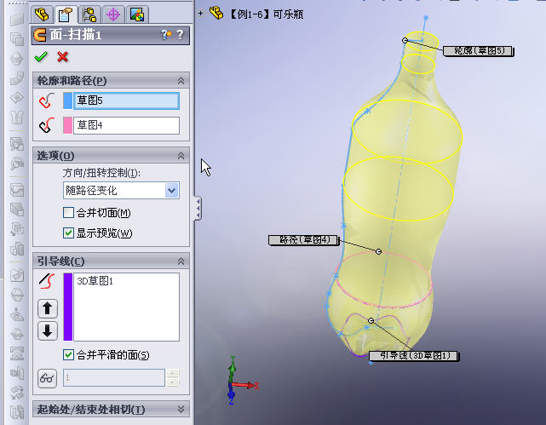Screen dimensions: 546x425
Task: Click the profile selection icon beside 草图5
Action: (x=47, y=101)
